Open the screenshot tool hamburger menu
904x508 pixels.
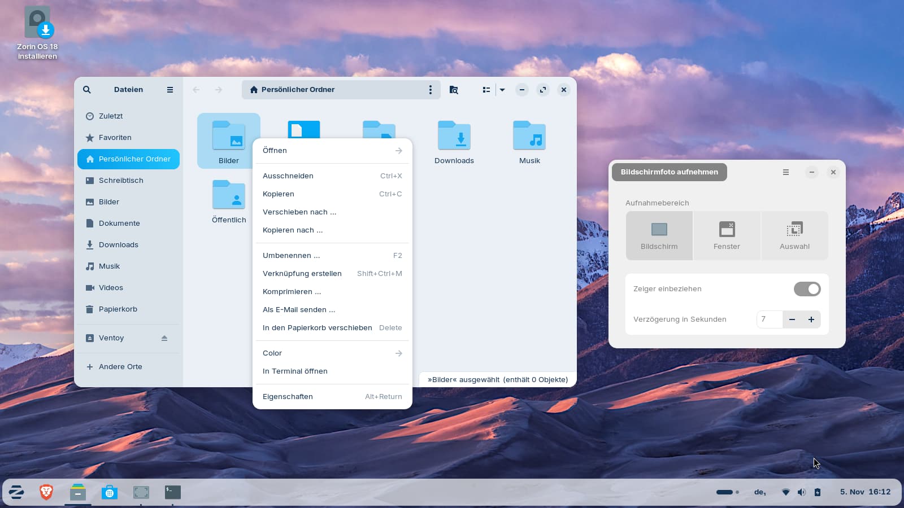[x=785, y=172]
